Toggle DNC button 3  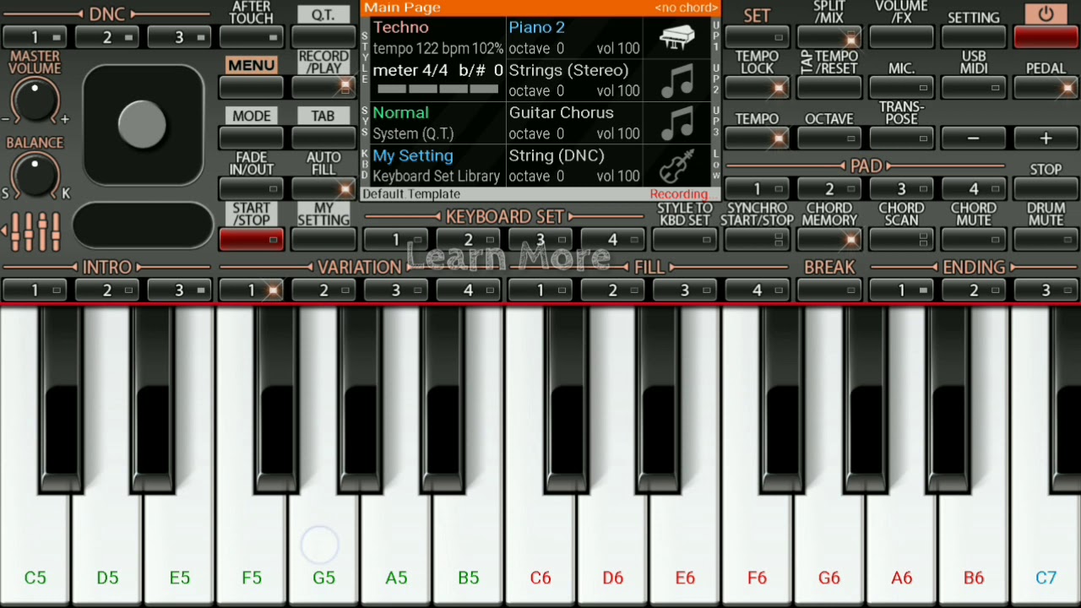[x=179, y=37]
